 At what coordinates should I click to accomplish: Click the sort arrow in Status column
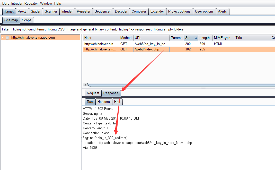(196, 38)
